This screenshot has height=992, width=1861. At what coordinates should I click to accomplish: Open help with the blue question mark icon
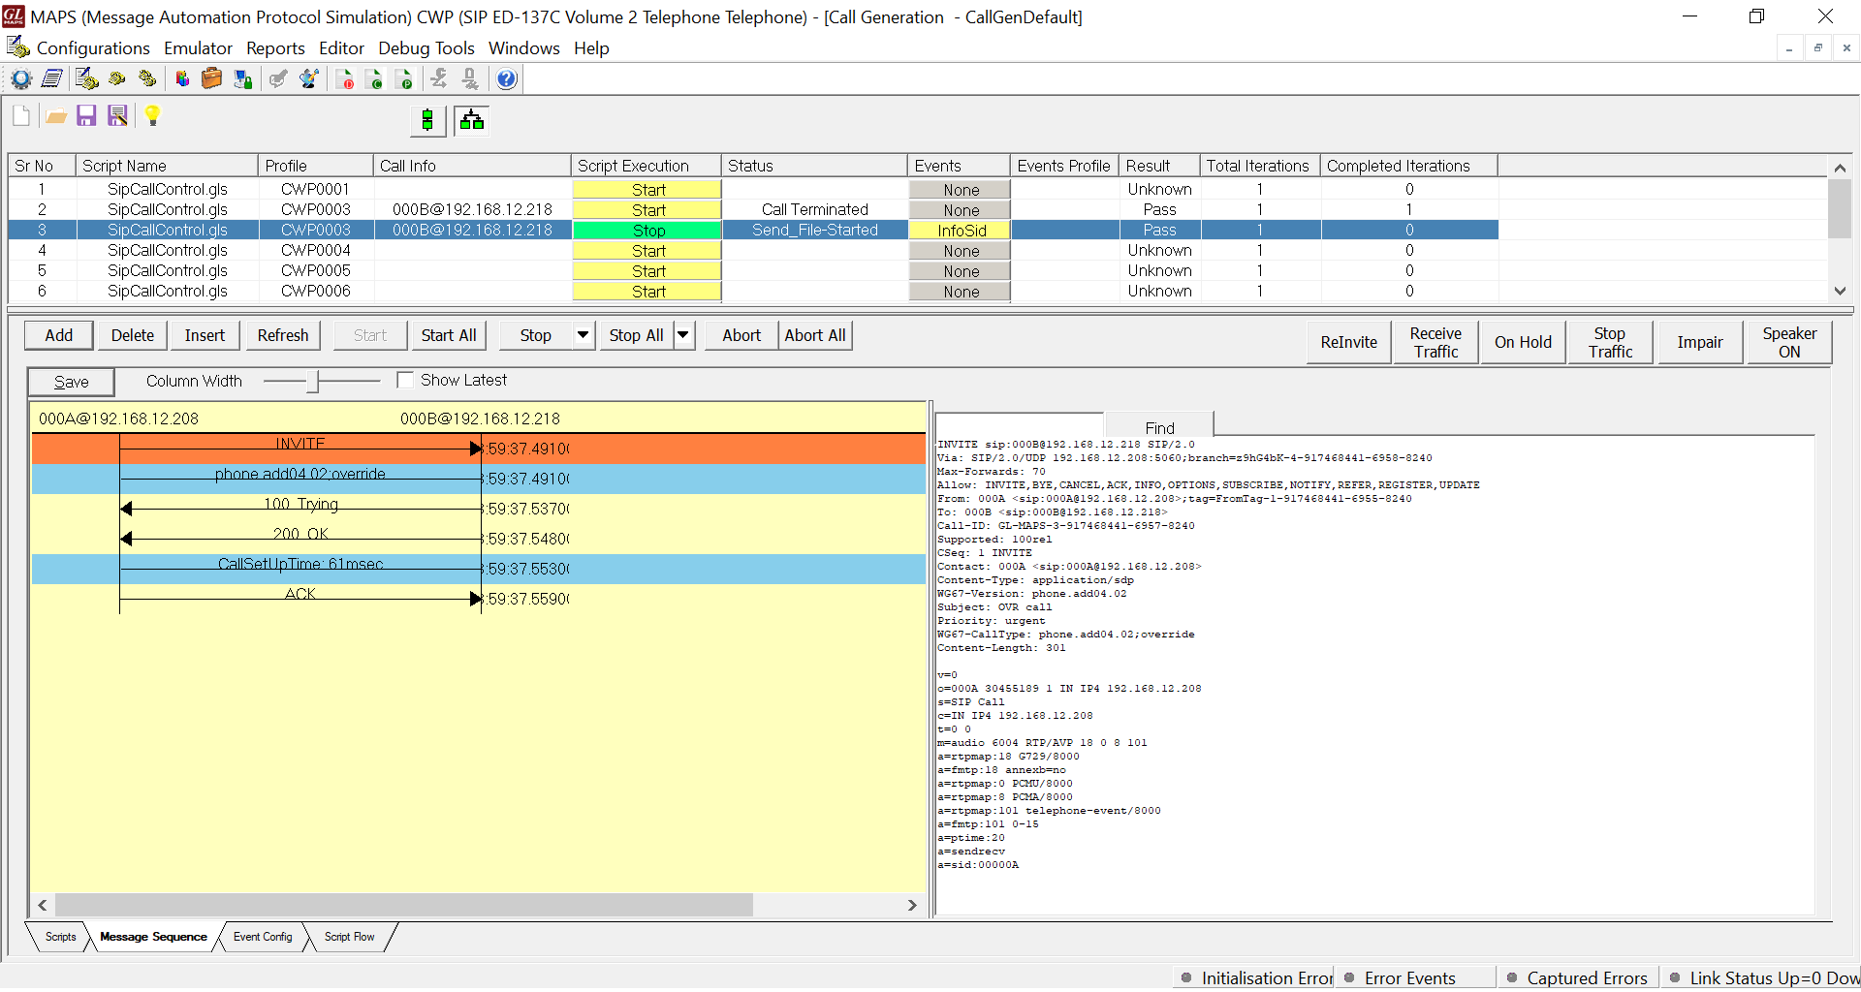coord(506,79)
